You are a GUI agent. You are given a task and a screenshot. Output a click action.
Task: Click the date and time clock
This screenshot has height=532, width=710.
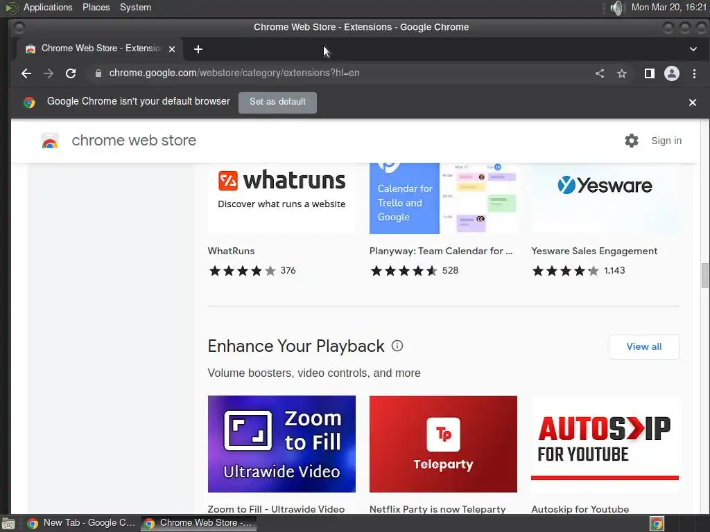tap(669, 7)
